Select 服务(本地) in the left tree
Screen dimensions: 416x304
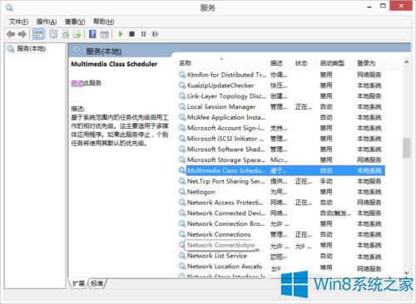click(x=31, y=49)
